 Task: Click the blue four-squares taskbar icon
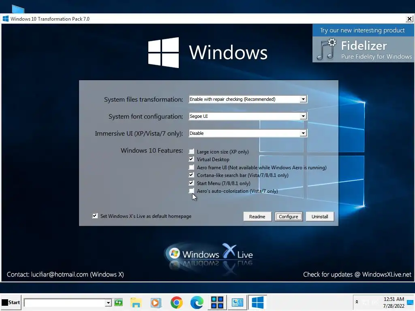point(217,302)
